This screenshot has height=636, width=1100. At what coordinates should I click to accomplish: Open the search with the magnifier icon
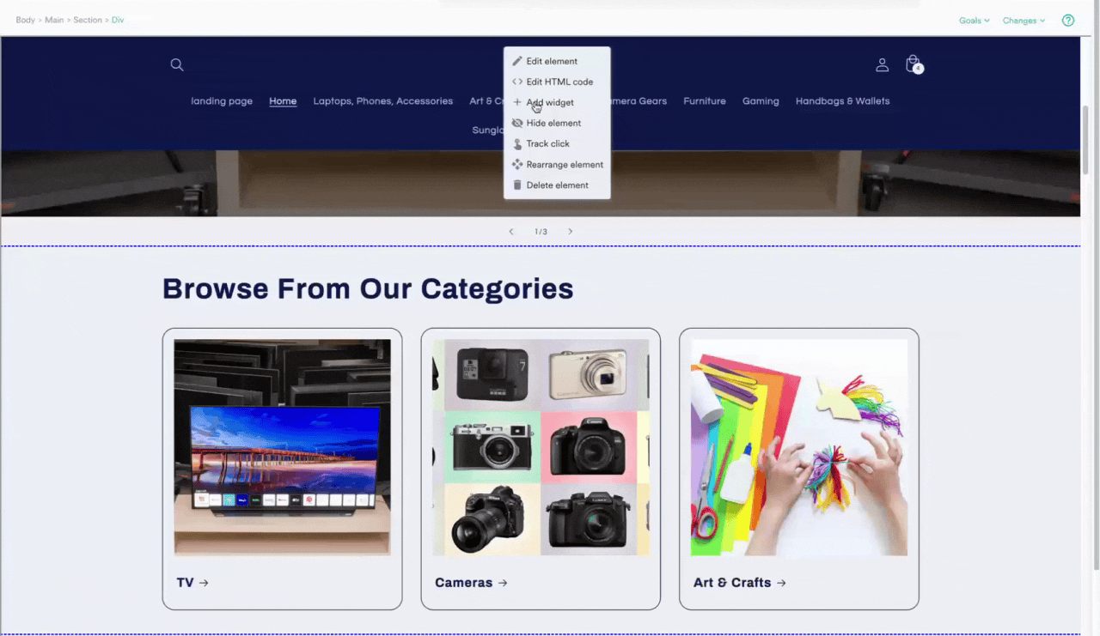pyautogui.click(x=176, y=64)
